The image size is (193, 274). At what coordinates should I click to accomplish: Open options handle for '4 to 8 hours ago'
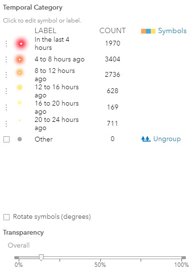[x=6, y=60]
